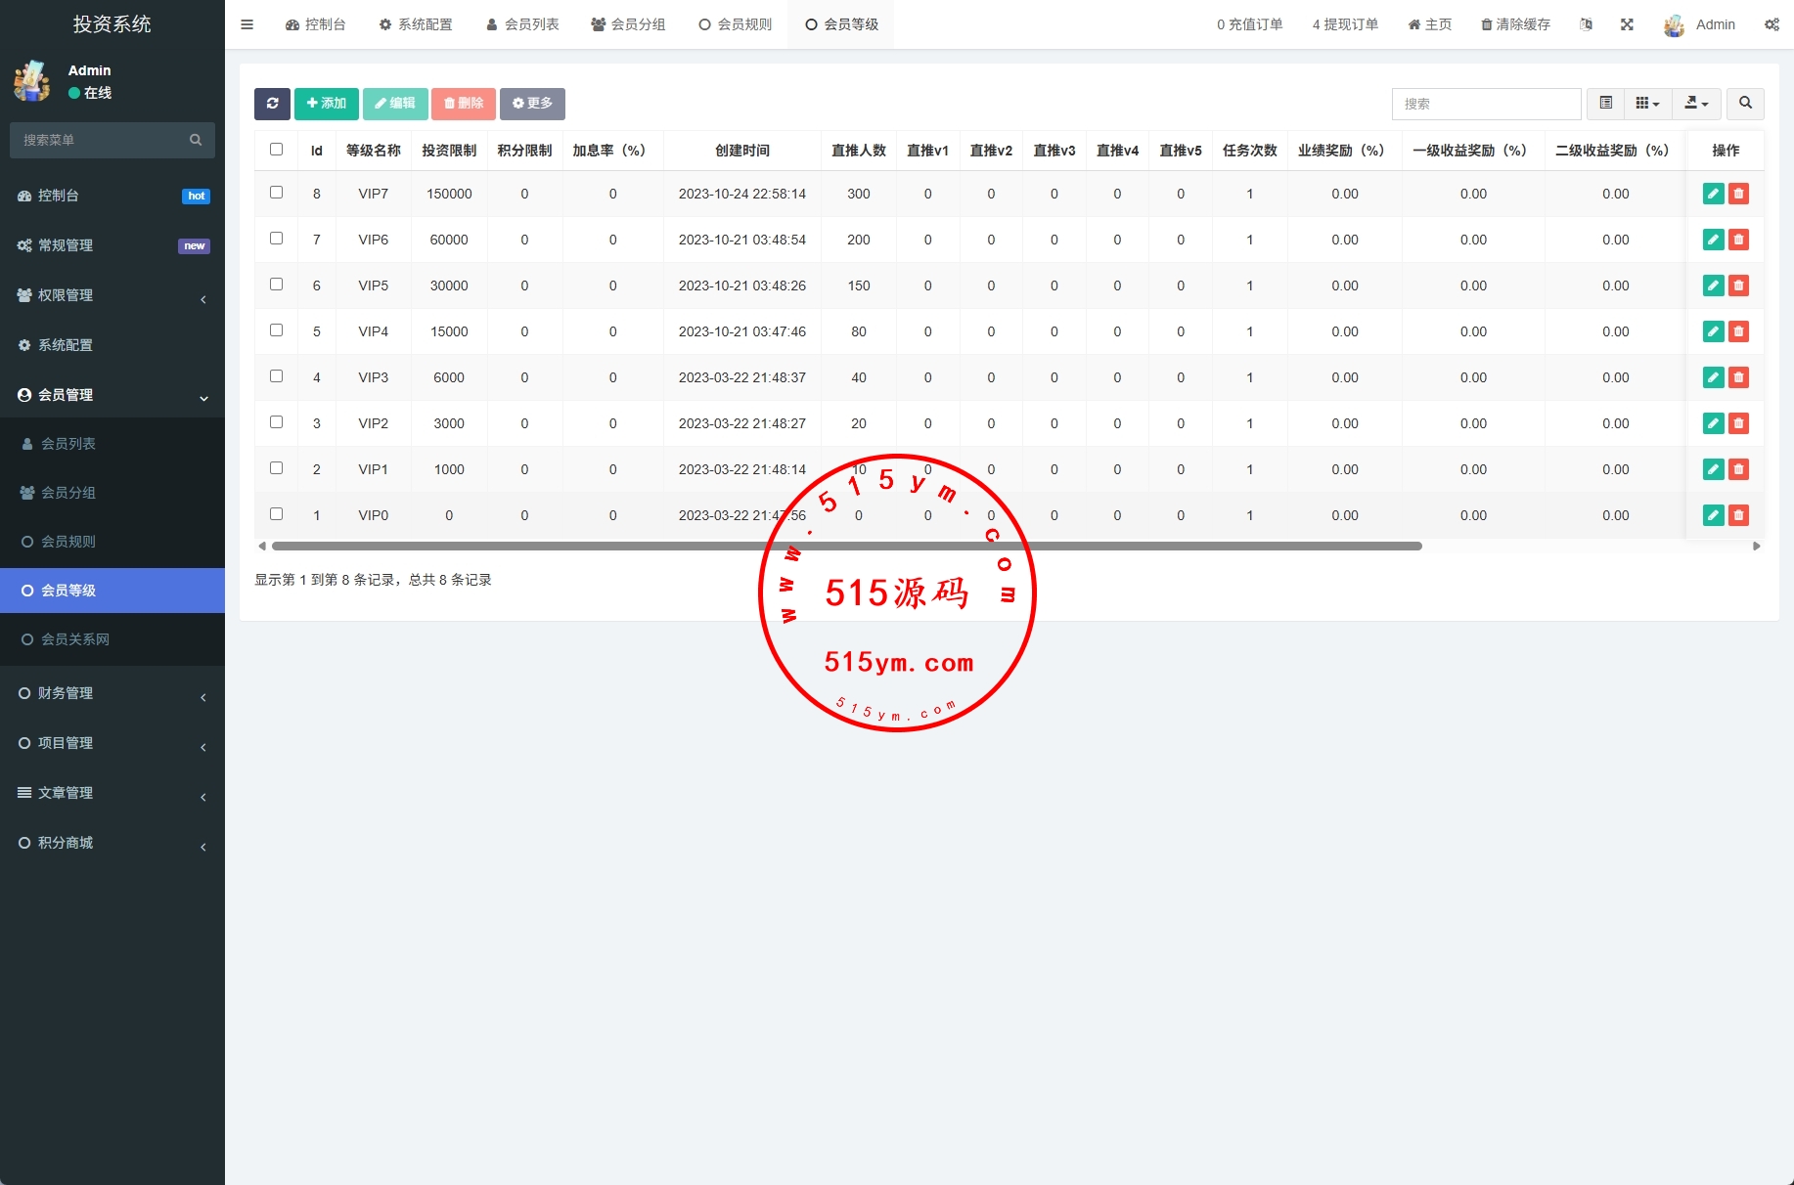Switch to the 会员列表 top tab
This screenshot has width=1794, height=1185.
(x=523, y=24)
